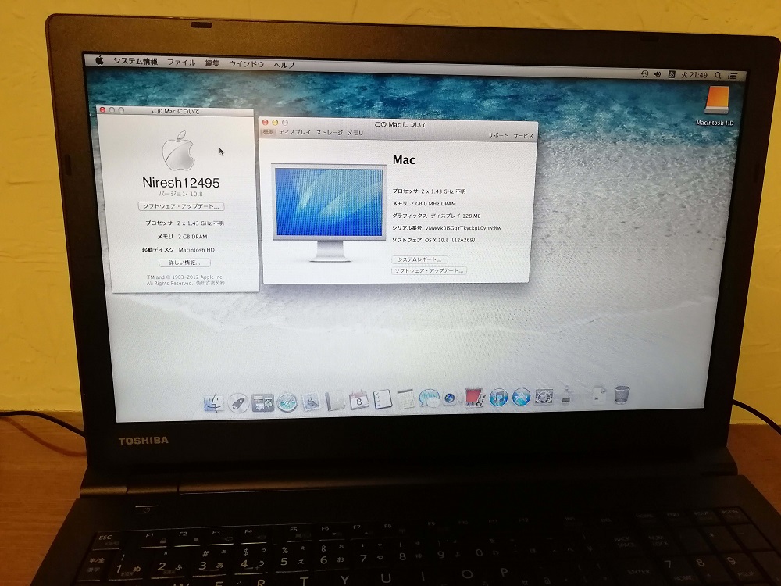Click the sound volume menu bar icon
The width and height of the screenshot is (781, 586).
tap(658, 75)
